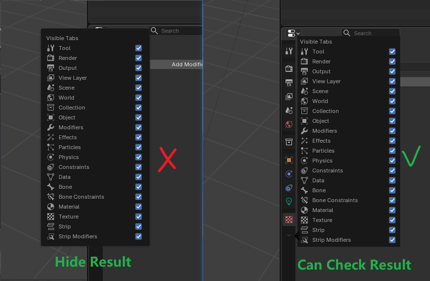Open the green light bulb Data sidebar tab
The height and width of the screenshot is (281, 430).
pos(289,201)
